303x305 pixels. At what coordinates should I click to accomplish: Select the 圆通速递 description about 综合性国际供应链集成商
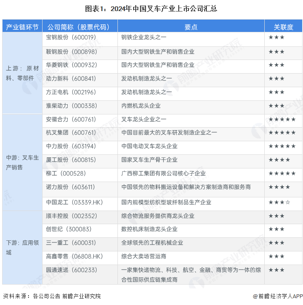click(x=191, y=275)
